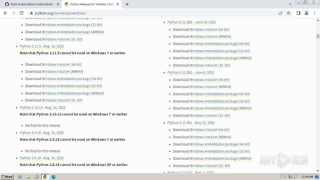This screenshot has width=320, height=180.
Task: Open the volume speaker tray icon
Action: pos(284,177)
